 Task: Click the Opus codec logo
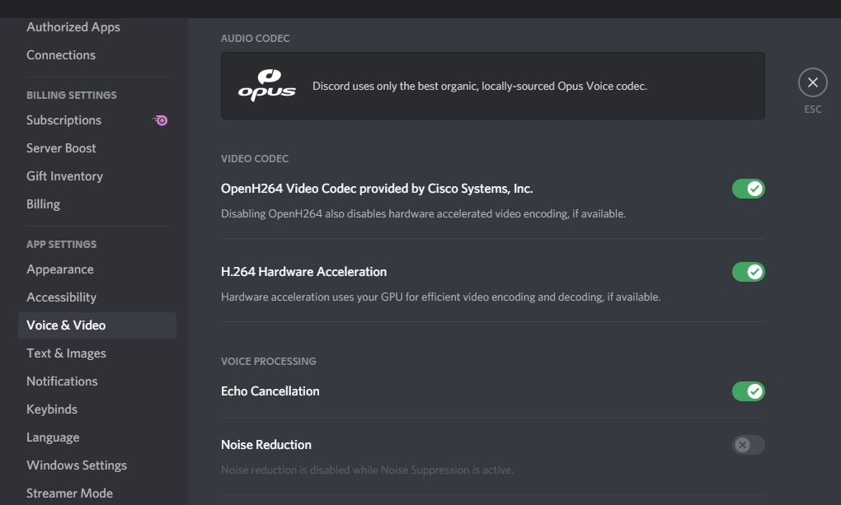point(266,83)
